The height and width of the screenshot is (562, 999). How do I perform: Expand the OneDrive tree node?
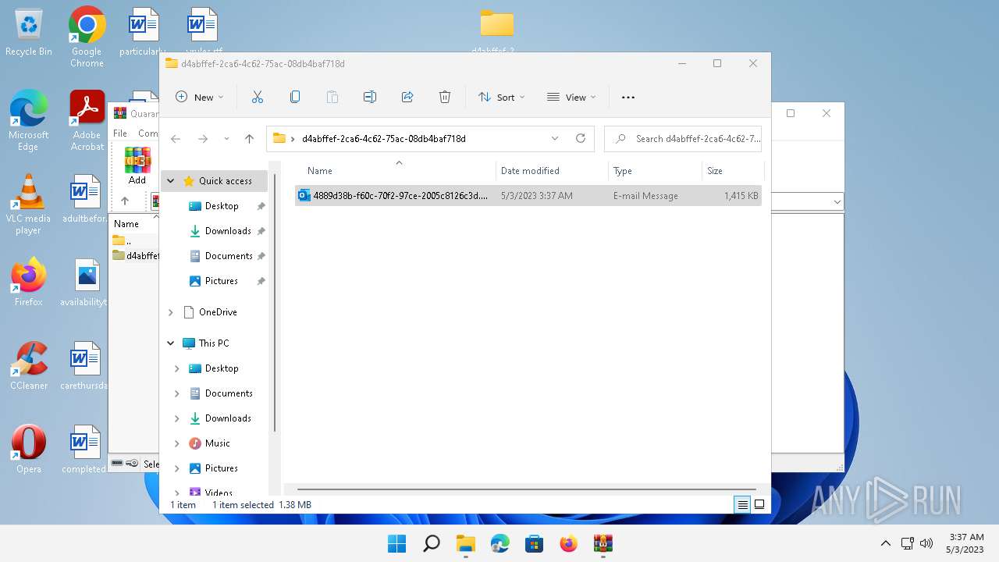(171, 312)
